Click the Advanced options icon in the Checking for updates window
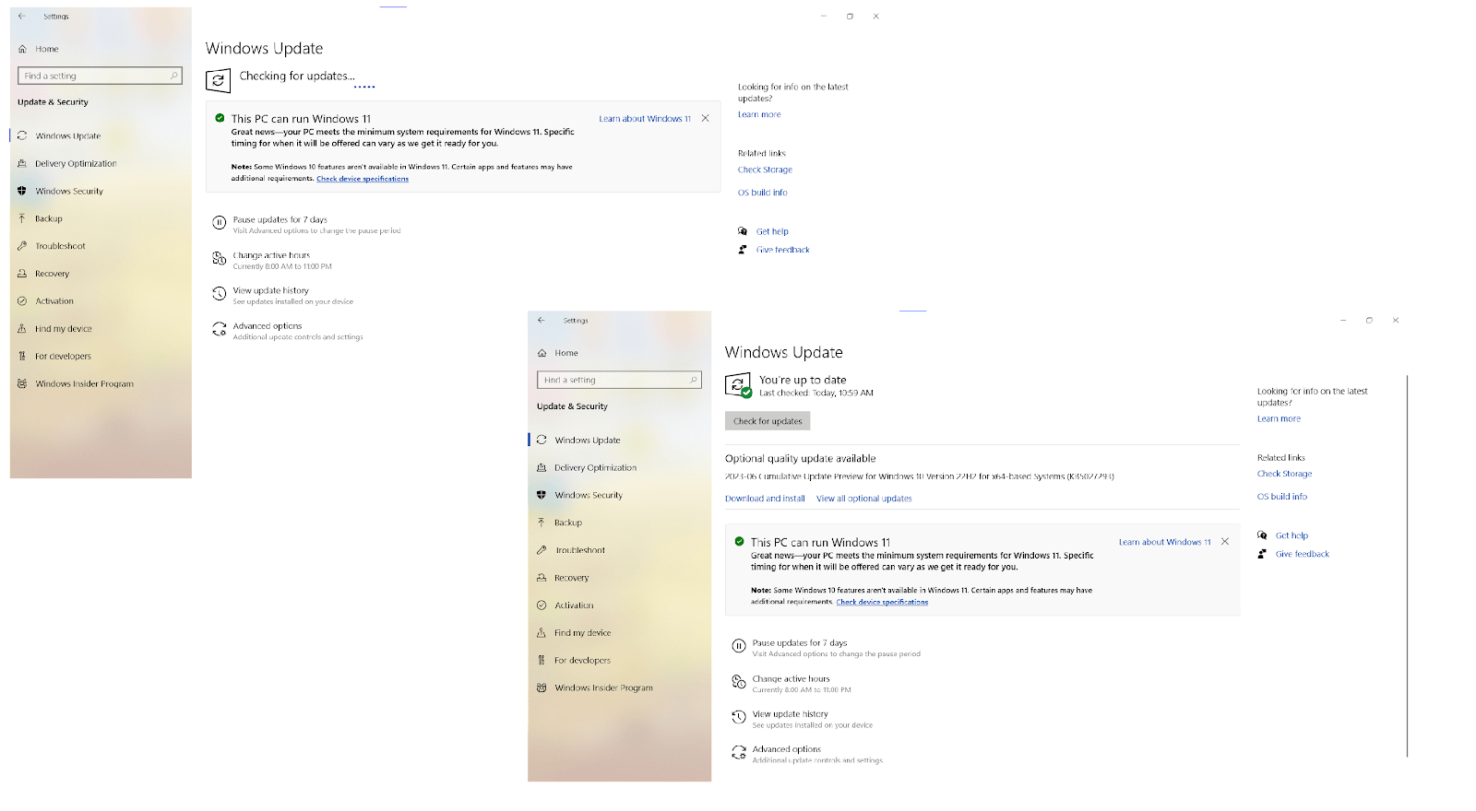Viewport: 1476px width, 811px height. coord(220,329)
